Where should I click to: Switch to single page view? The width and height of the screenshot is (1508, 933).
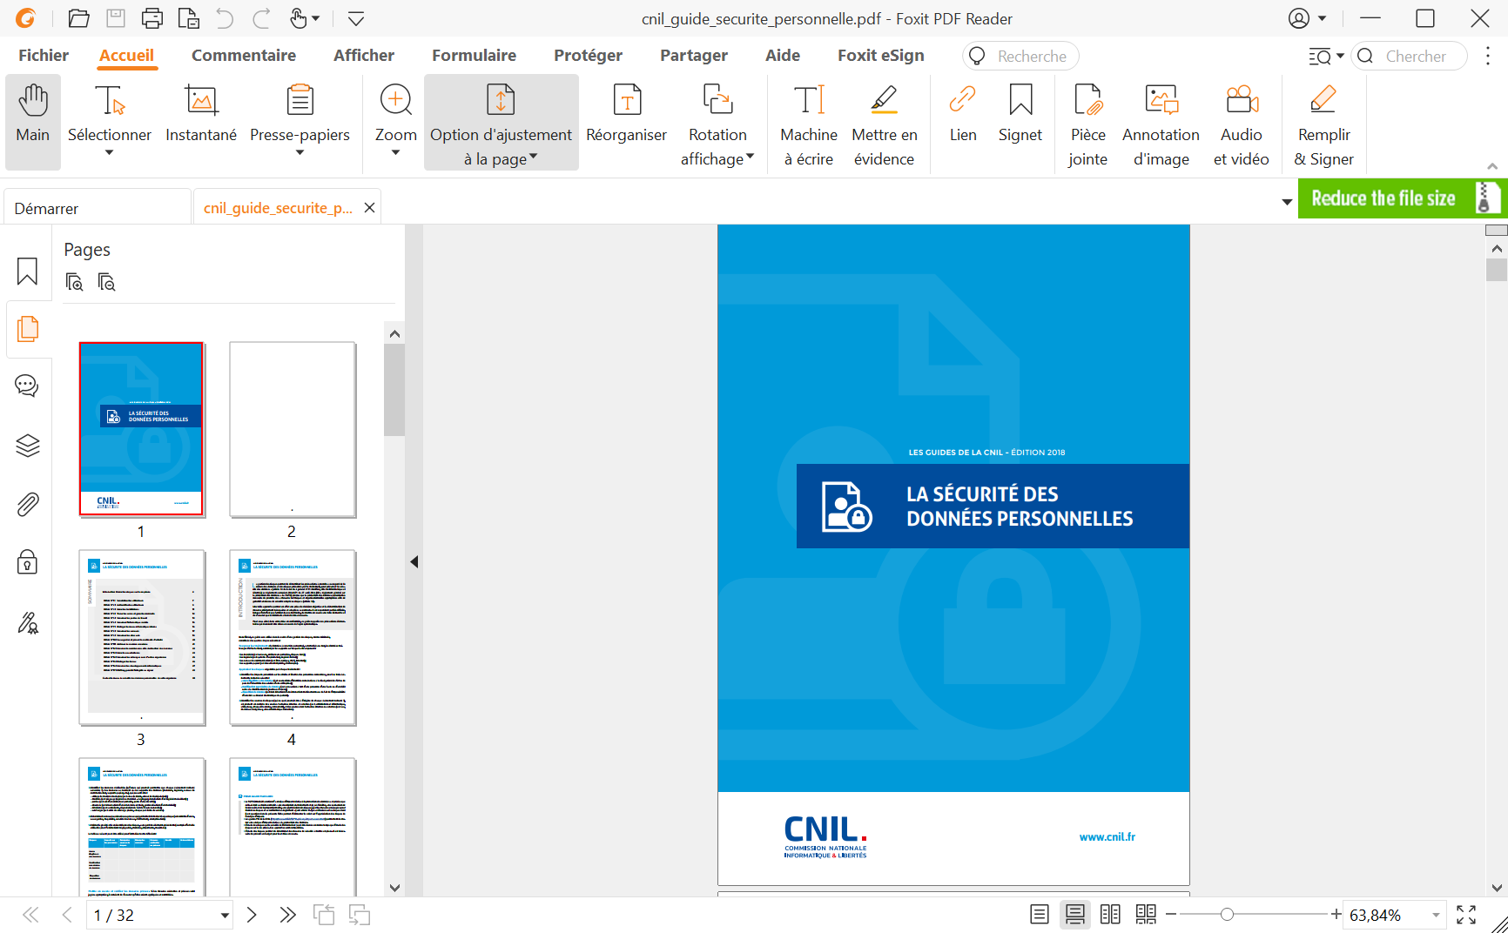[x=1040, y=915]
